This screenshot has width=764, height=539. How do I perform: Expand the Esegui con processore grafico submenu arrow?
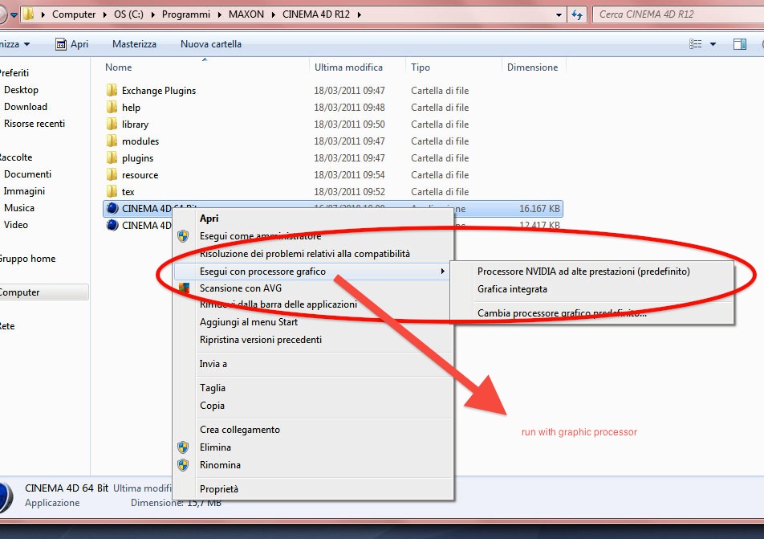[x=442, y=271]
